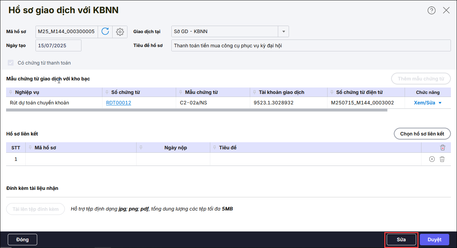Click pin icon on Tiêu đề column
457x248 pixels.
(215, 148)
